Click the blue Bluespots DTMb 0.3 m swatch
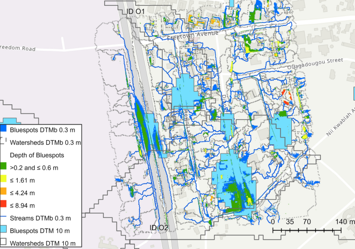This screenshot has height=249, width=355. tap(3, 128)
